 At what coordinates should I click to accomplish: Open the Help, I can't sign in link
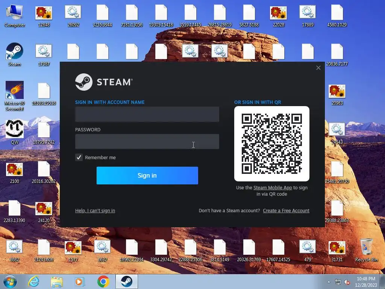tap(95, 211)
